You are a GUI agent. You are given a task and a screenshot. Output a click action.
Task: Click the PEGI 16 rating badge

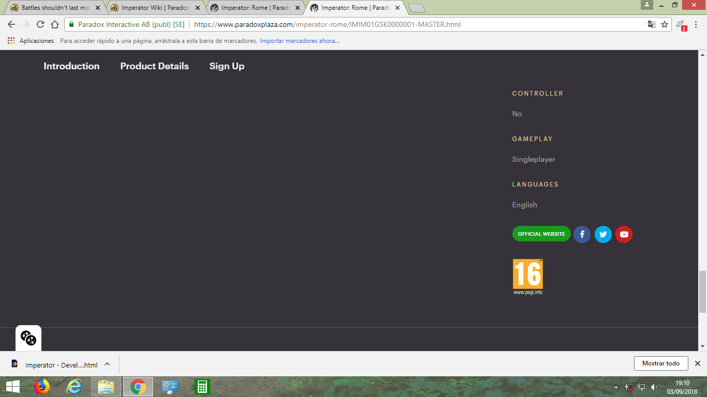coord(527,277)
